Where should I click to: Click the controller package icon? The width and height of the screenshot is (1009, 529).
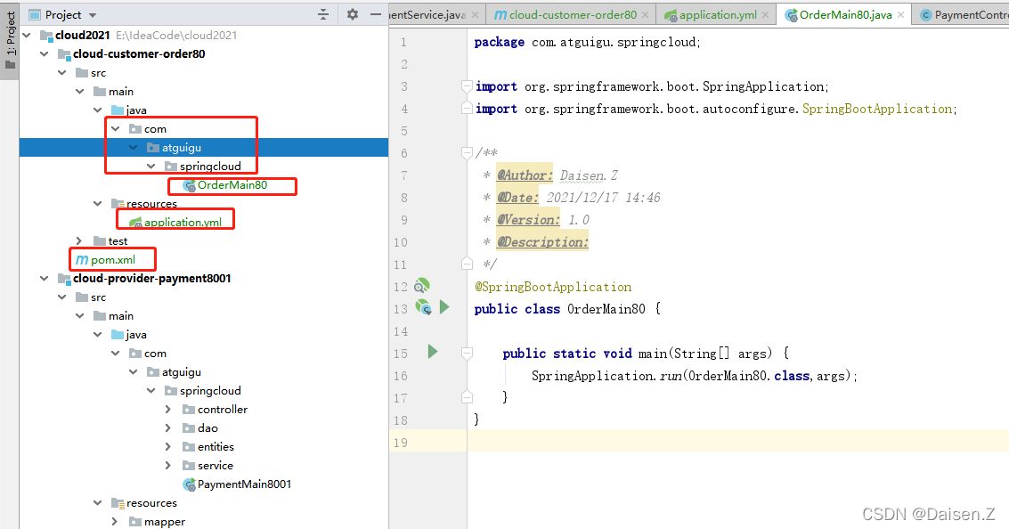click(x=189, y=410)
